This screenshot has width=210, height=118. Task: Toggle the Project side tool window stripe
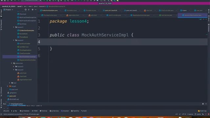point(1,13)
